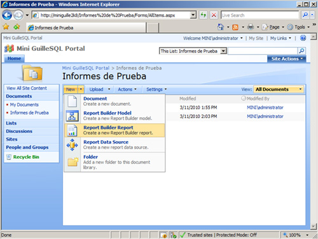Click Mini GuilleSQL Portal breadcrumb link
The width and height of the screenshot is (318, 239).
86,68
